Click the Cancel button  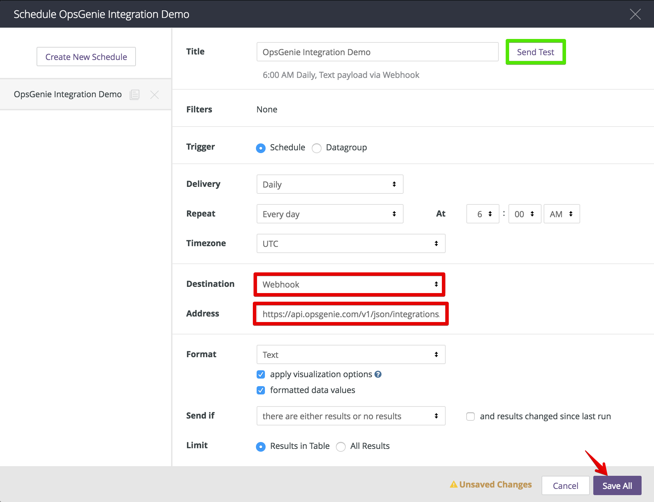point(566,485)
